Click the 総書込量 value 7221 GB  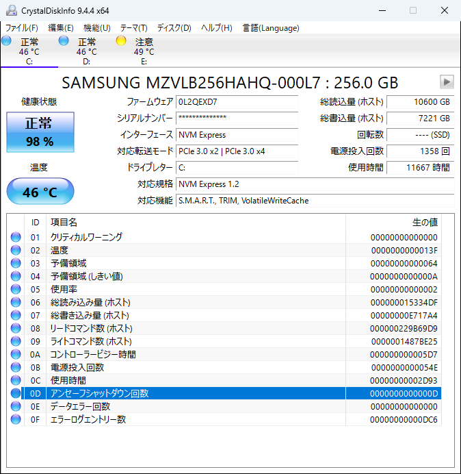[x=420, y=118]
